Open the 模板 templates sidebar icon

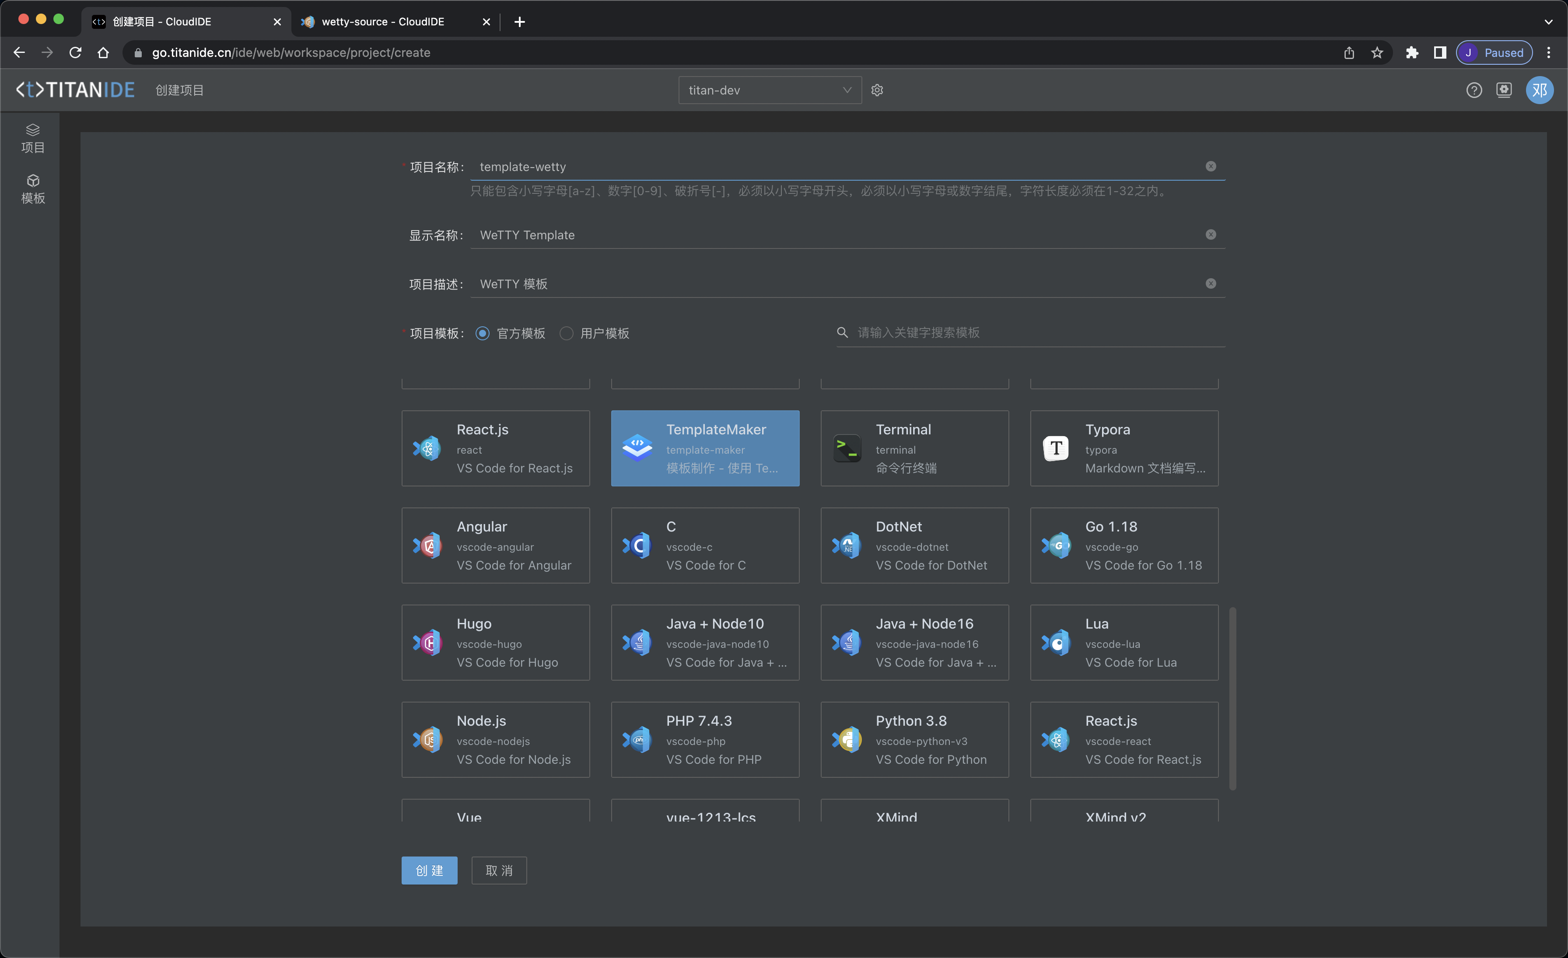[x=32, y=189]
